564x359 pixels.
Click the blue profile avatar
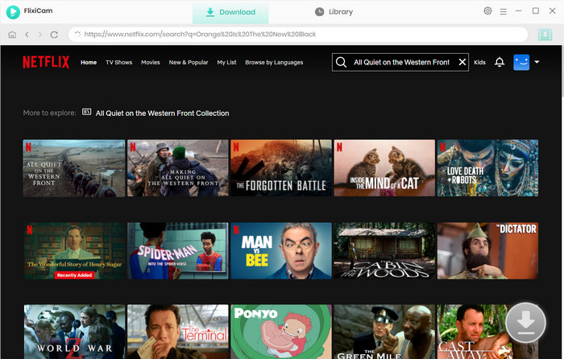pyautogui.click(x=520, y=62)
